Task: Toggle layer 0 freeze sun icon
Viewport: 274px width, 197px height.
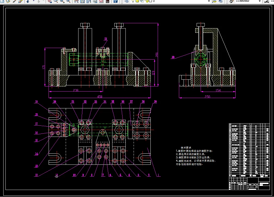Action: [x=137, y=1]
